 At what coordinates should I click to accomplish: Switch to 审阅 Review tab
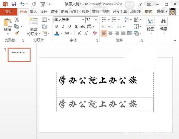tap(96, 12)
